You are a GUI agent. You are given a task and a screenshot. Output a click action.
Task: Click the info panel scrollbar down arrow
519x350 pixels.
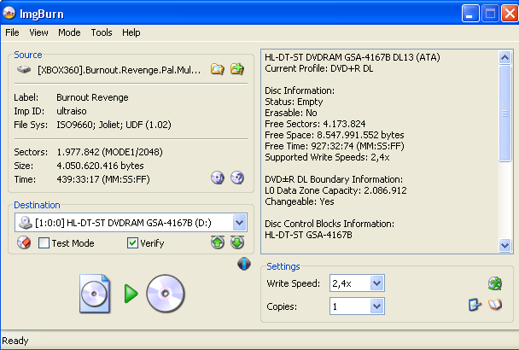click(504, 245)
